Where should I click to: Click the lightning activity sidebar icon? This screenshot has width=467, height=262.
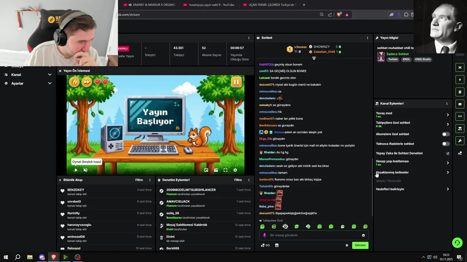460,80
